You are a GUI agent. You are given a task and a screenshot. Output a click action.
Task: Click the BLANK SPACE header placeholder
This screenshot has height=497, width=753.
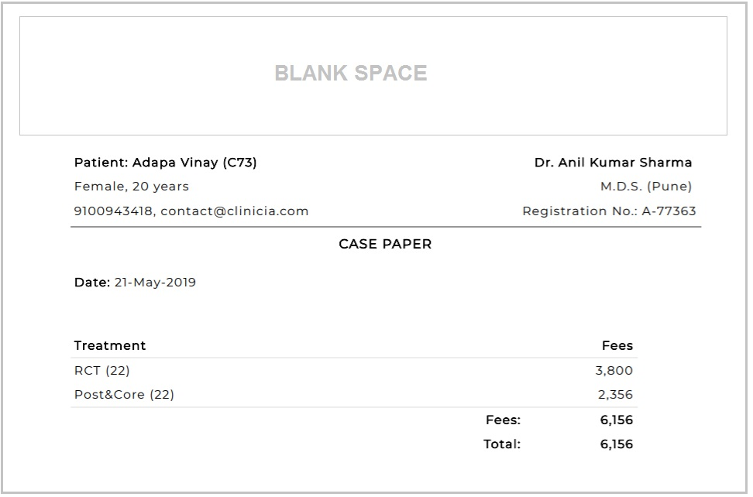(x=373, y=76)
